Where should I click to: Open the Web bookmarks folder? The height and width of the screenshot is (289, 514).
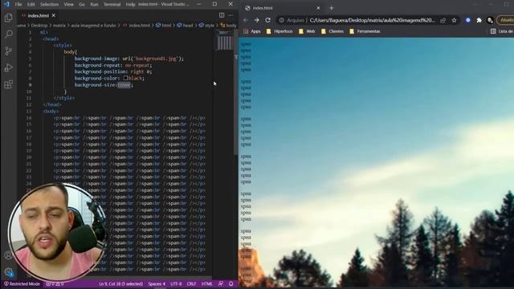pyautogui.click(x=307, y=31)
